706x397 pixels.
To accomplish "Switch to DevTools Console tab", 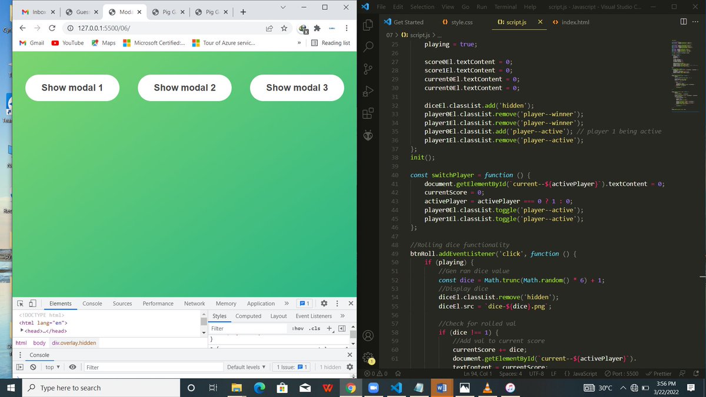I will tap(92, 303).
